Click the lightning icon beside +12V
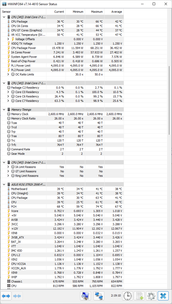The width and height of the screenshot is (172, 304). [x=9, y=229]
